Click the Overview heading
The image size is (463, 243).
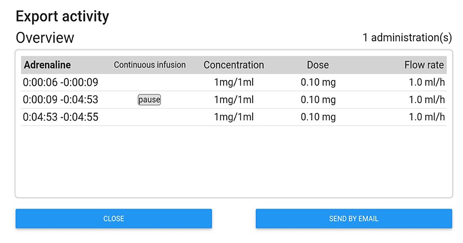[x=45, y=38]
